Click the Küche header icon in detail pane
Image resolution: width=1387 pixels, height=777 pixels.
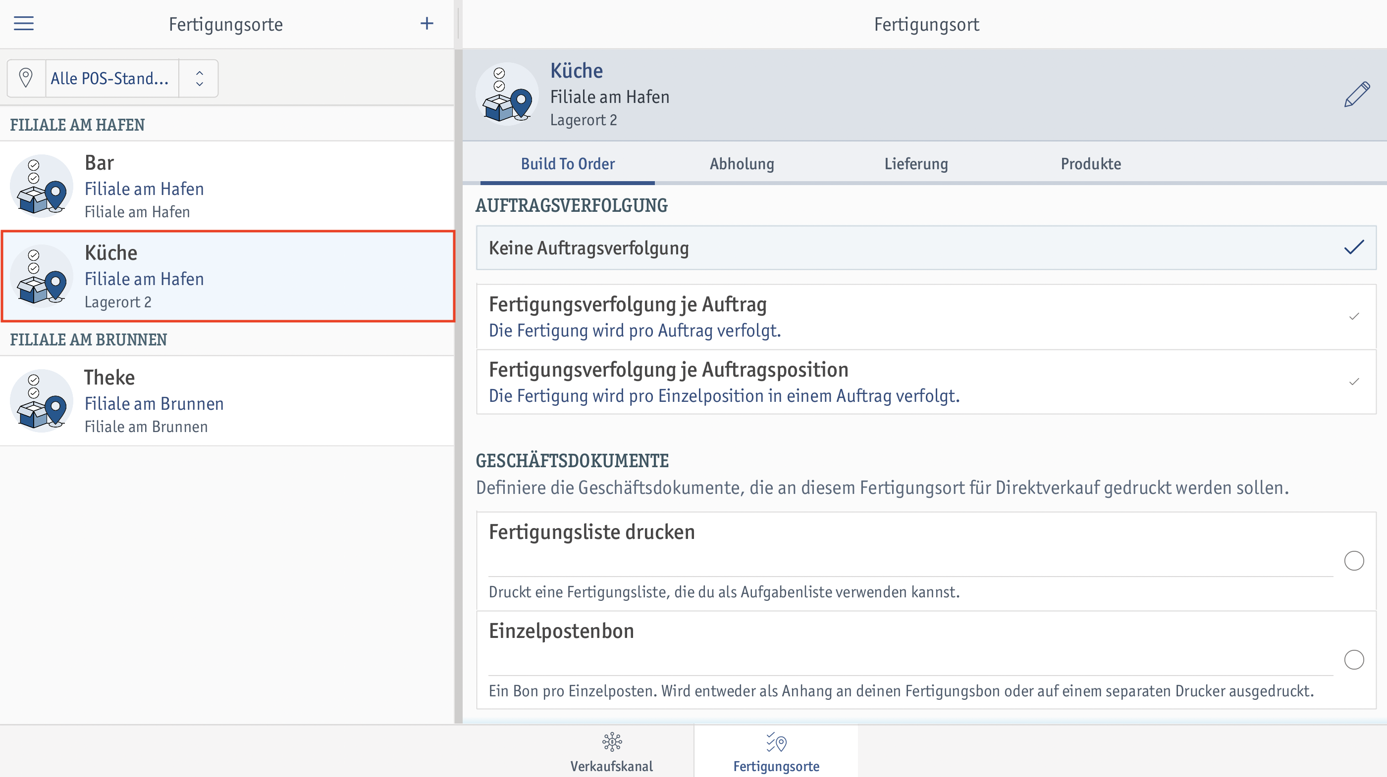click(x=507, y=94)
